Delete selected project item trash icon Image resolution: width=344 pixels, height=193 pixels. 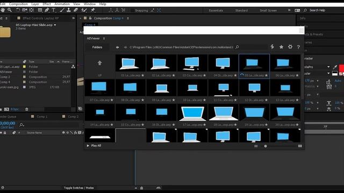26,109
